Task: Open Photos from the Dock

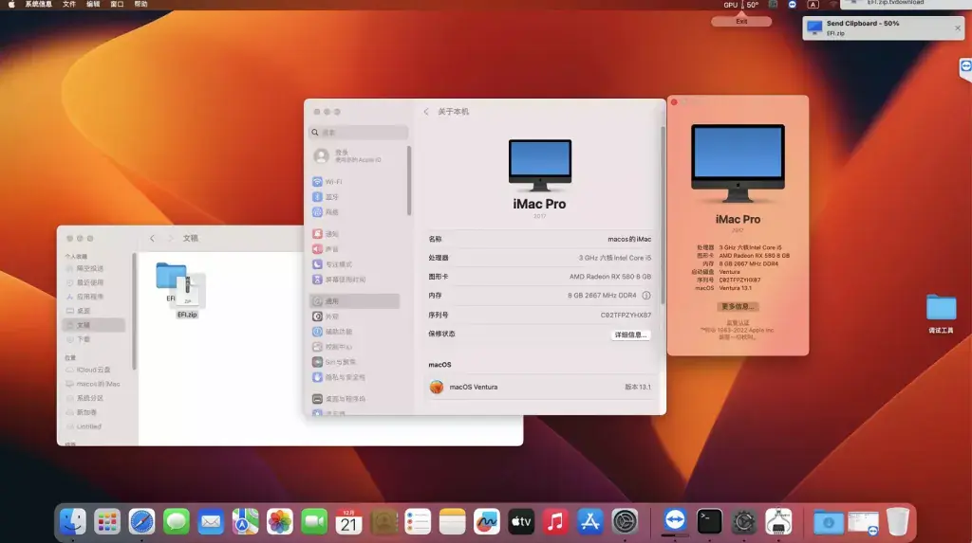Action: (x=280, y=521)
